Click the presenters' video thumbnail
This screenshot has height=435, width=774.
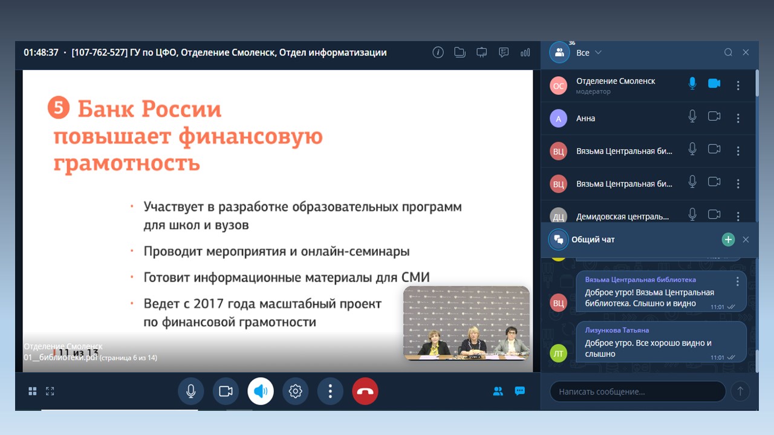pos(466,323)
